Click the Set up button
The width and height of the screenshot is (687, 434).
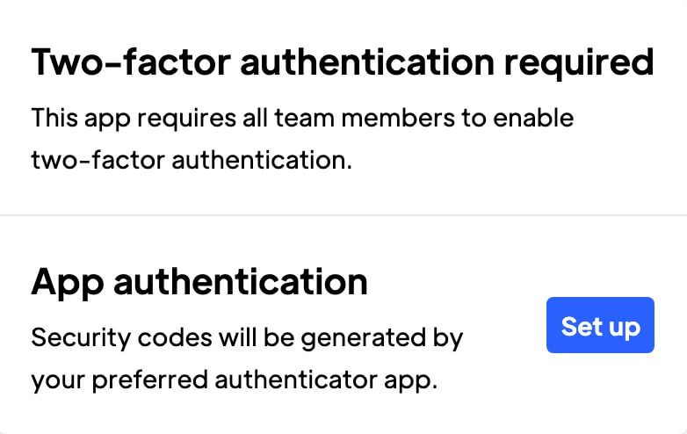click(x=600, y=326)
